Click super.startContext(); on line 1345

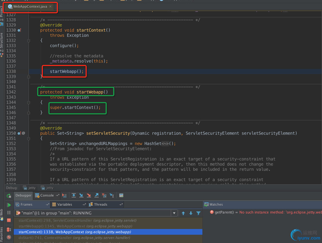click(75, 107)
